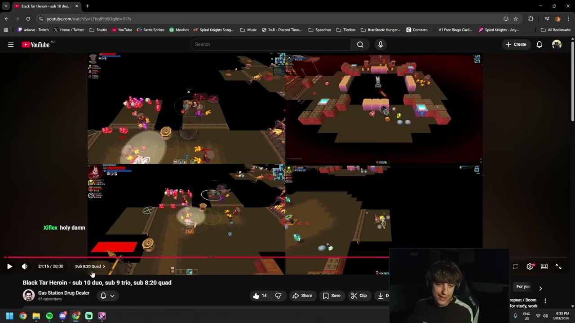Install app icon in address bar
This screenshot has height=323, width=575.
point(506,19)
